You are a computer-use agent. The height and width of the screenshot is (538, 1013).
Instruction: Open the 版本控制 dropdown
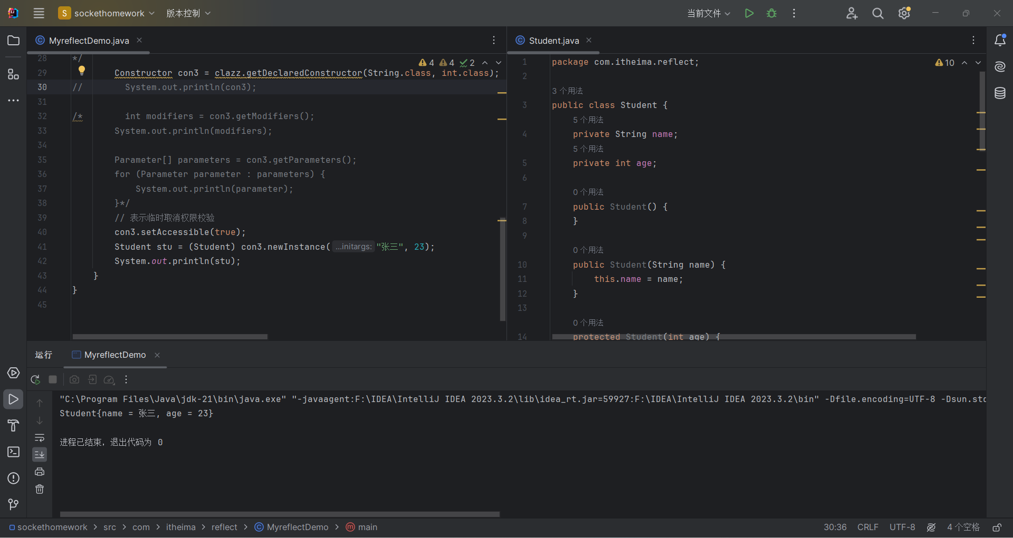(x=188, y=13)
